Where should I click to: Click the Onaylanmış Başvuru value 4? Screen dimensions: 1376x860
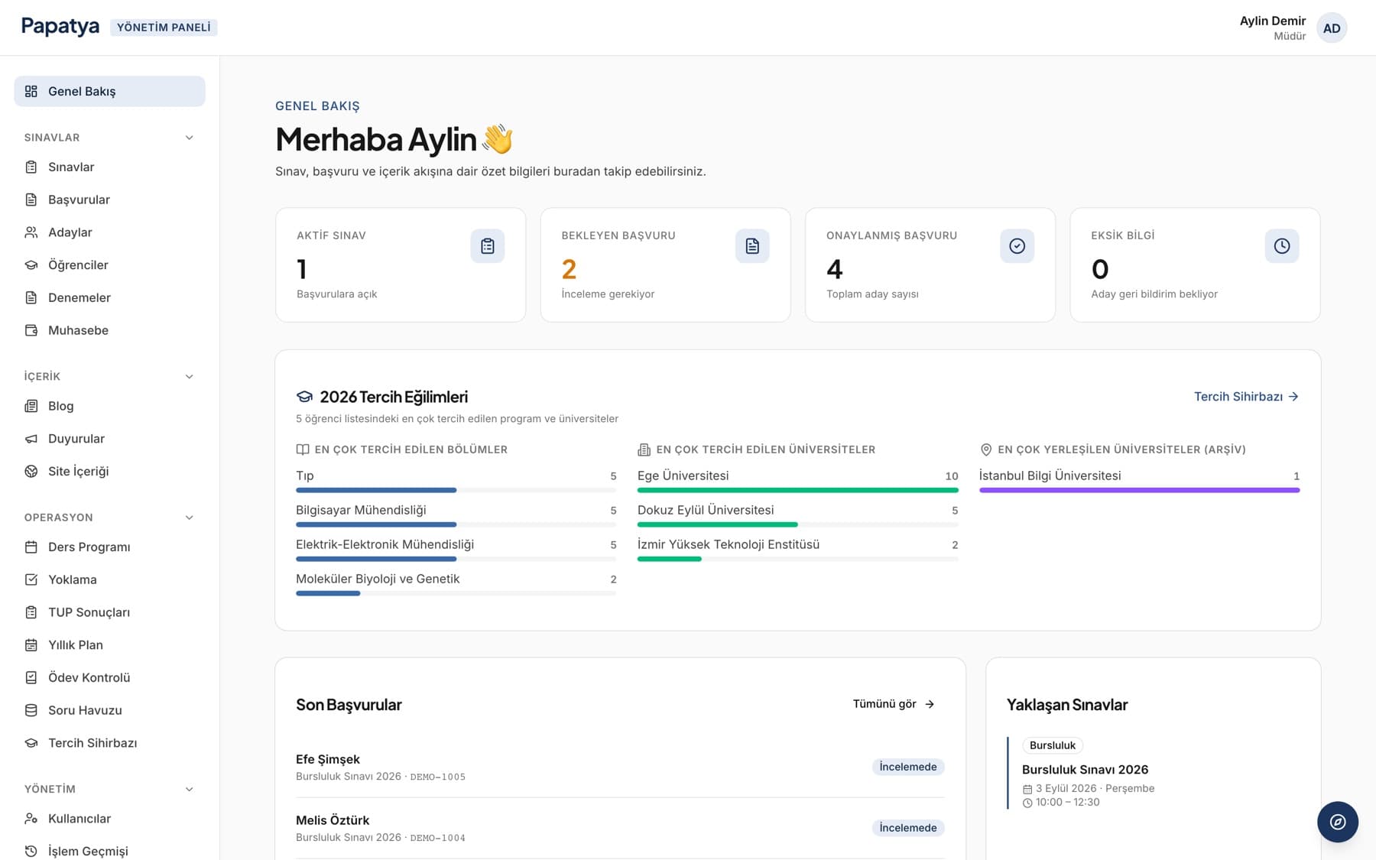(x=835, y=269)
